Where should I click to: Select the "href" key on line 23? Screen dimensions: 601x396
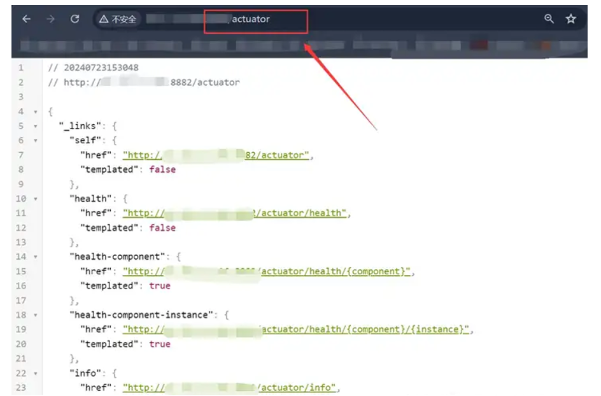click(x=96, y=388)
